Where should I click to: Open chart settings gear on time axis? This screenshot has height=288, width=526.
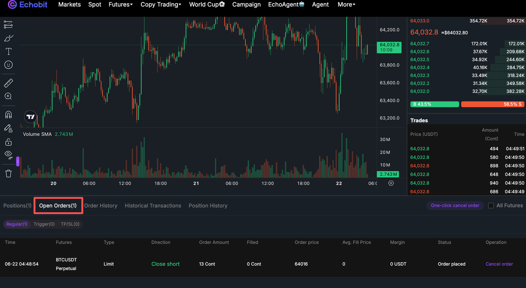click(391, 183)
